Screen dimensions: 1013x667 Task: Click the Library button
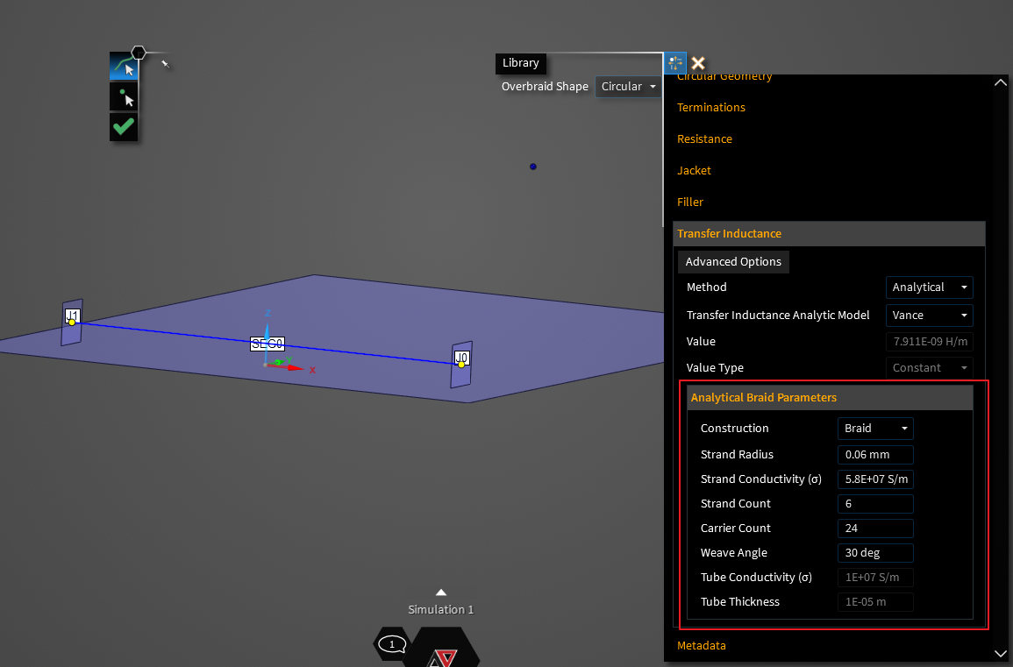(521, 63)
